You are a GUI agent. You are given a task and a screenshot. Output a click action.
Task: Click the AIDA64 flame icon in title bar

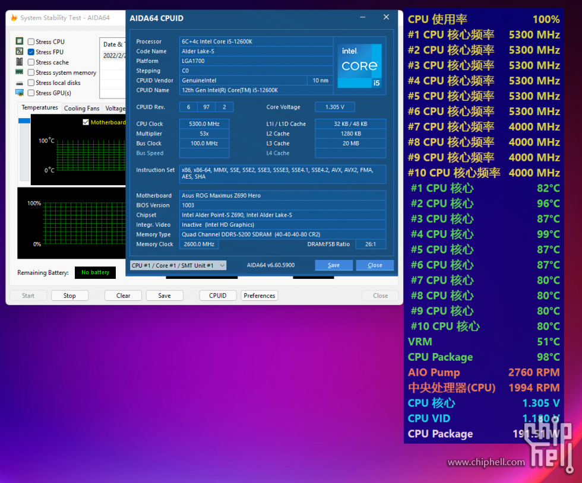[x=14, y=17]
